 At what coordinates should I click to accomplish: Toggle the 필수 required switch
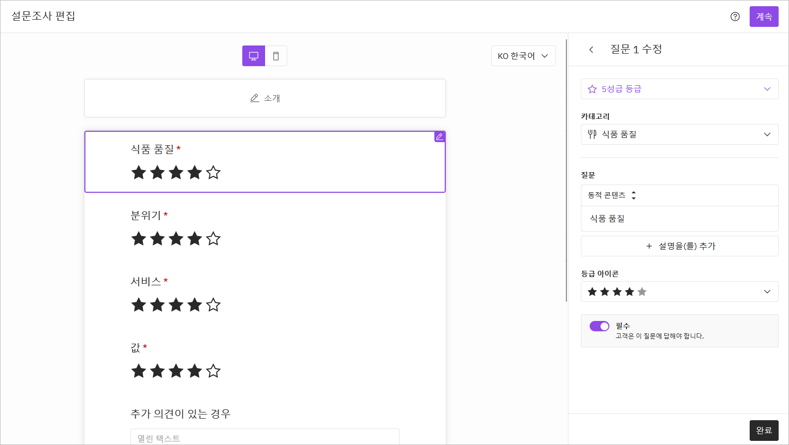pos(600,326)
